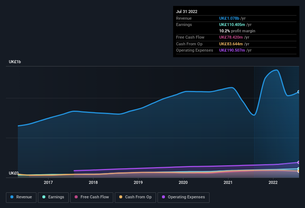Click the Free Cash Flow label in tooltip
Image resolution: width=305 pixels, height=208 pixels.
[x=190, y=37]
